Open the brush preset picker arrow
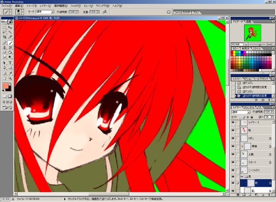The width and height of the screenshot is (276, 202). click(x=23, y=12)
